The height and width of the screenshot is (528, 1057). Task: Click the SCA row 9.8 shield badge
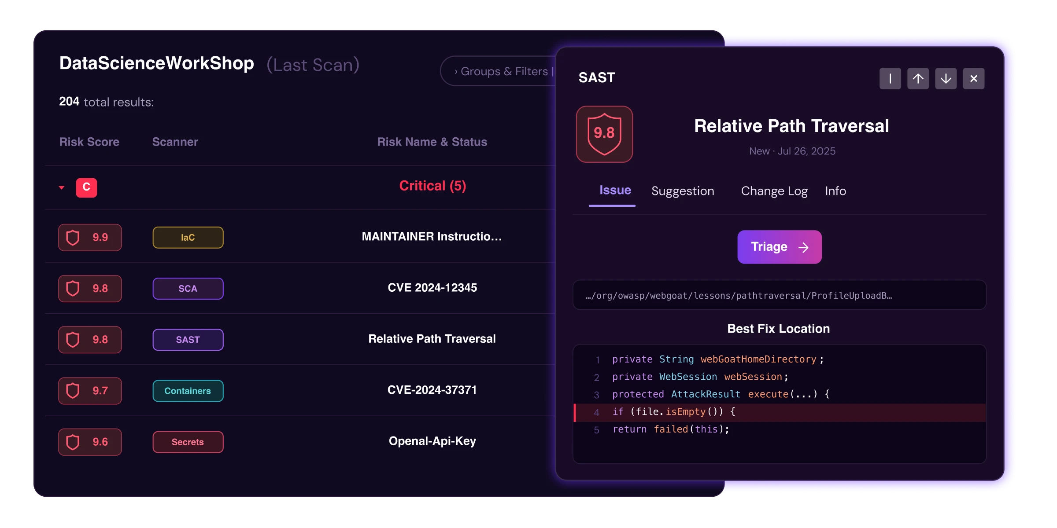tap(90, 289)
